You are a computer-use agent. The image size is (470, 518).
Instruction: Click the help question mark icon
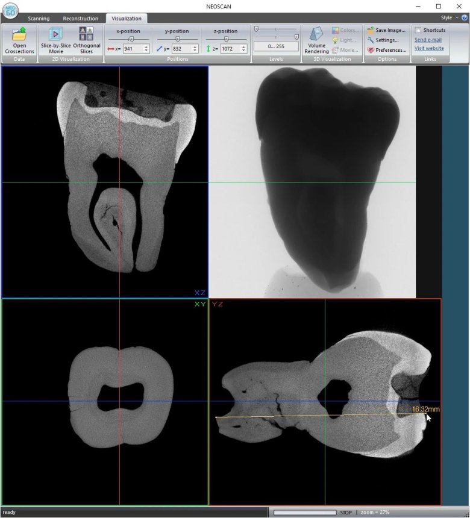(x=463, y=18)
